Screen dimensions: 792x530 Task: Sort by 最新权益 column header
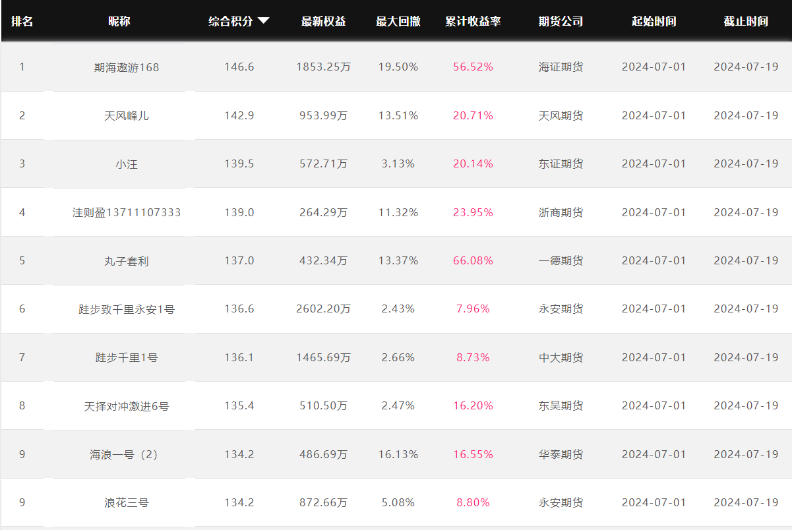323,21
